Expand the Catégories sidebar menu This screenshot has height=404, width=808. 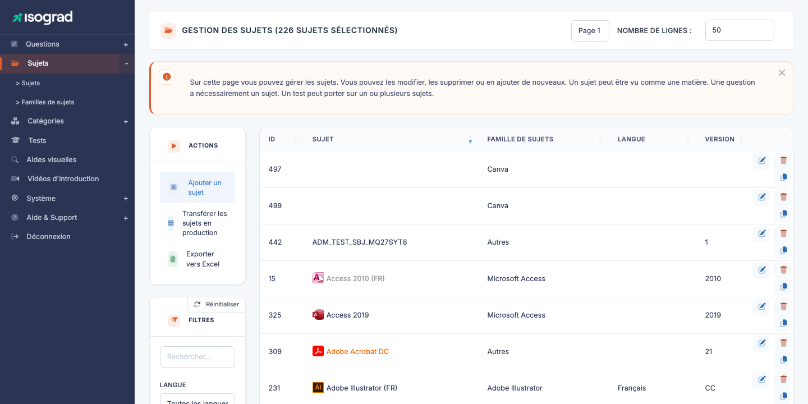tap(126, 121)
